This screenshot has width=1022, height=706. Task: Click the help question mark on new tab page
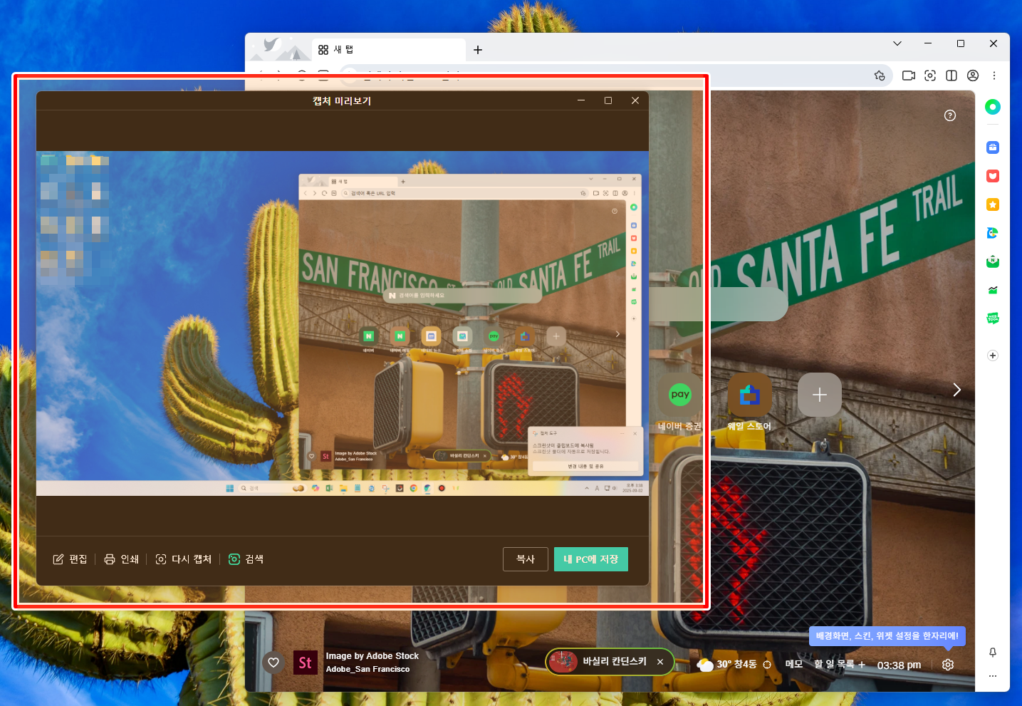pyautogui.click(x=950, y=115)
